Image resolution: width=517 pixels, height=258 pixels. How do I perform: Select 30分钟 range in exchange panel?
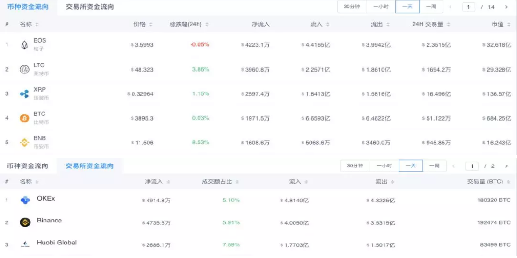[x=355, y=166]
